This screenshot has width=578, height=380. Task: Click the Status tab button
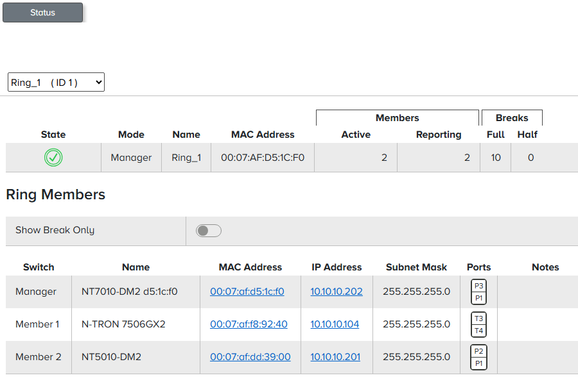pos(43,13)
